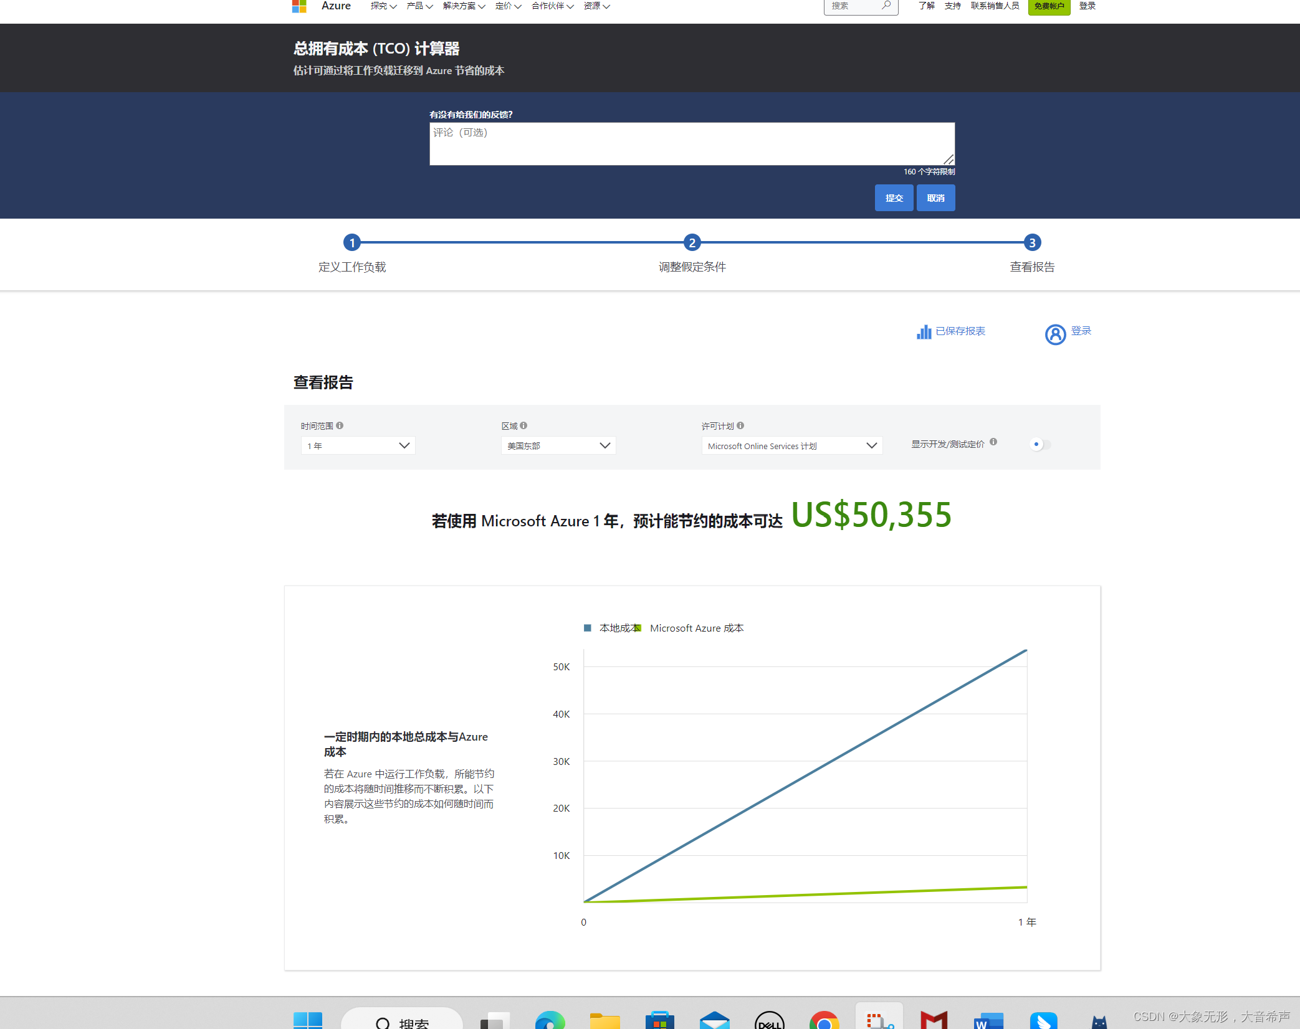Open the 时间范围 dropdown showing 1 年
This screenshot has width=1300, height=1029.
(358, 446)
